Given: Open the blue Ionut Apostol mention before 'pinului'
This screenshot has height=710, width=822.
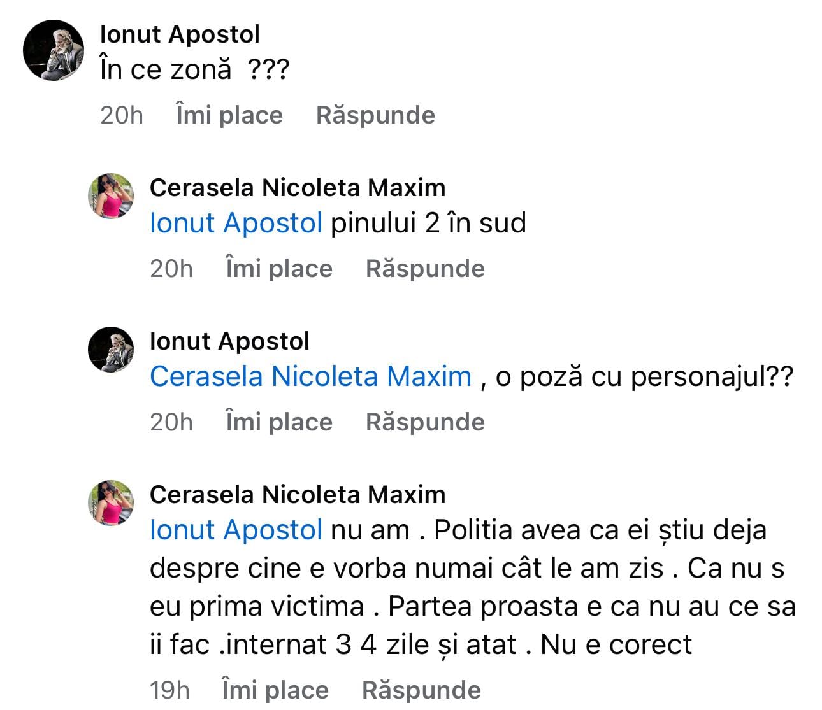Looking at the screenshot, I should pyautogui.click(x=236, y=223).
